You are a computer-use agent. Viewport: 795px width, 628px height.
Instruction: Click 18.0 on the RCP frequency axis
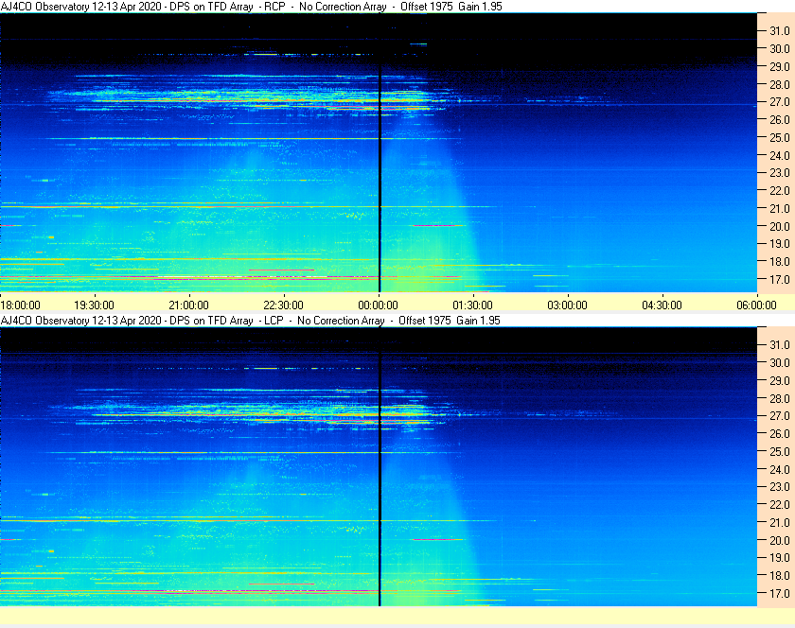[x=780, y=262]
